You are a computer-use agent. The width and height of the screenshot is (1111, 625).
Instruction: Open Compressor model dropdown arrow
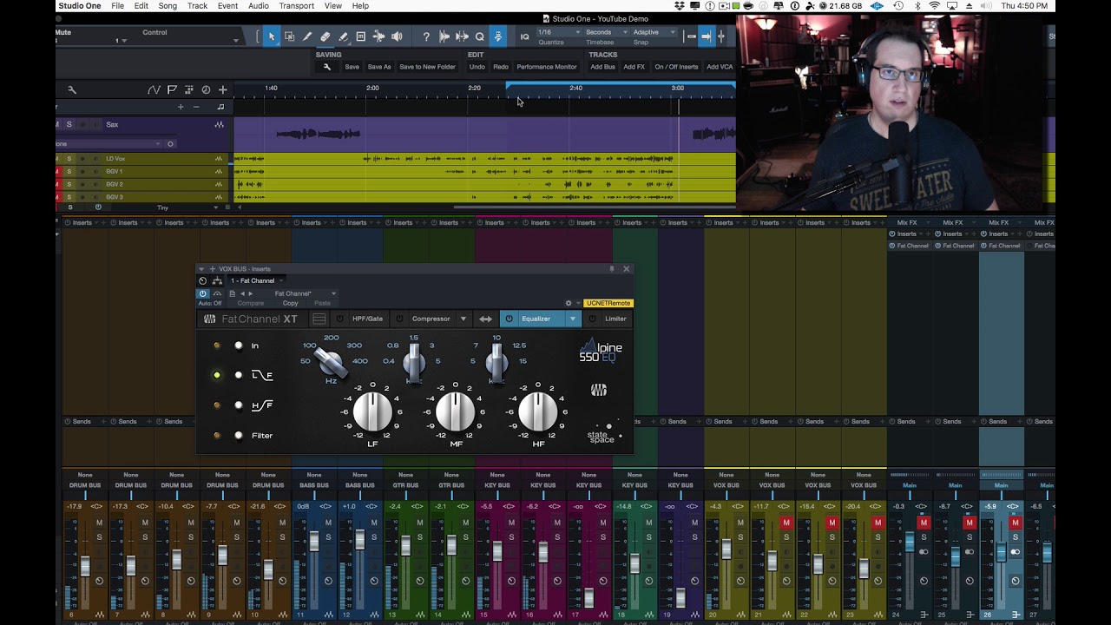coord(463,319)
